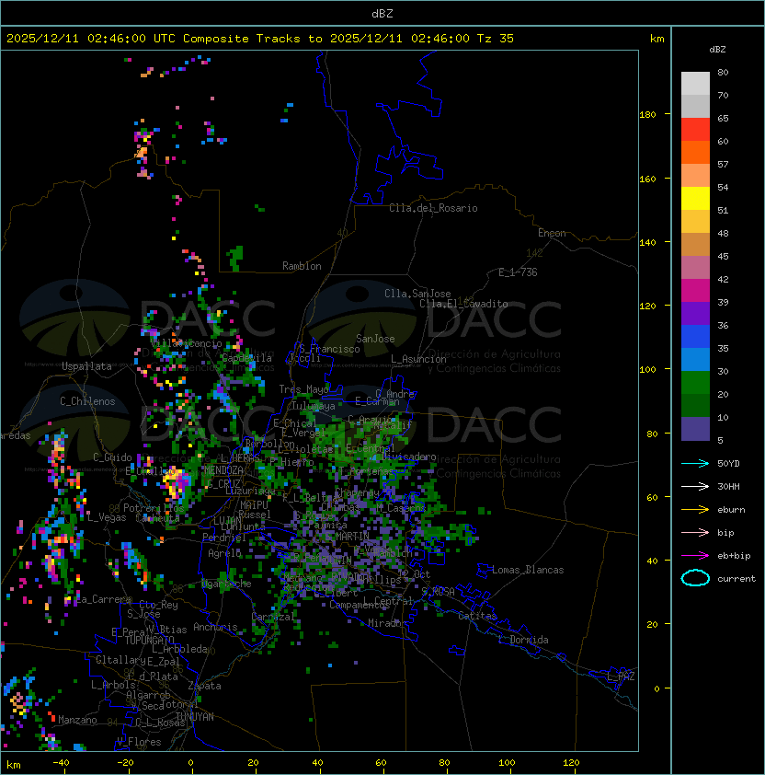This screenshot has height=775, width=765.
Task: Click the 60 dBZ orange-red swatch
Action: [695, 152]
